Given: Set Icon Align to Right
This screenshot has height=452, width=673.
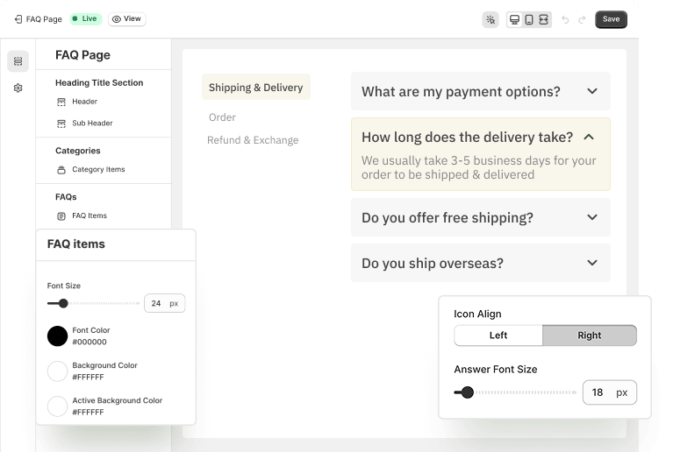Looking at the screenshot, I should tap(590, 335).
